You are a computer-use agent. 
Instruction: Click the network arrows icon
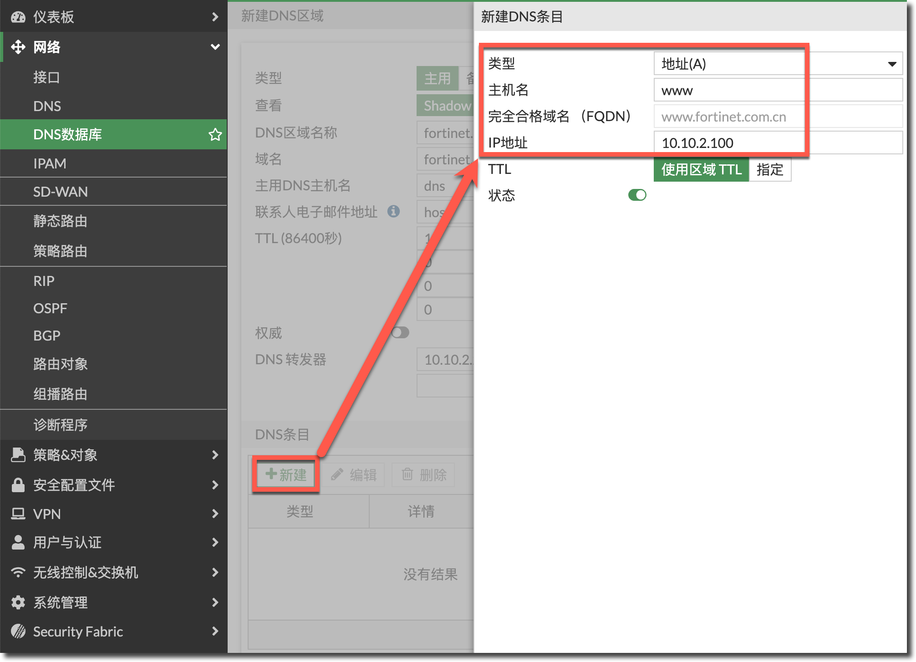18,47
